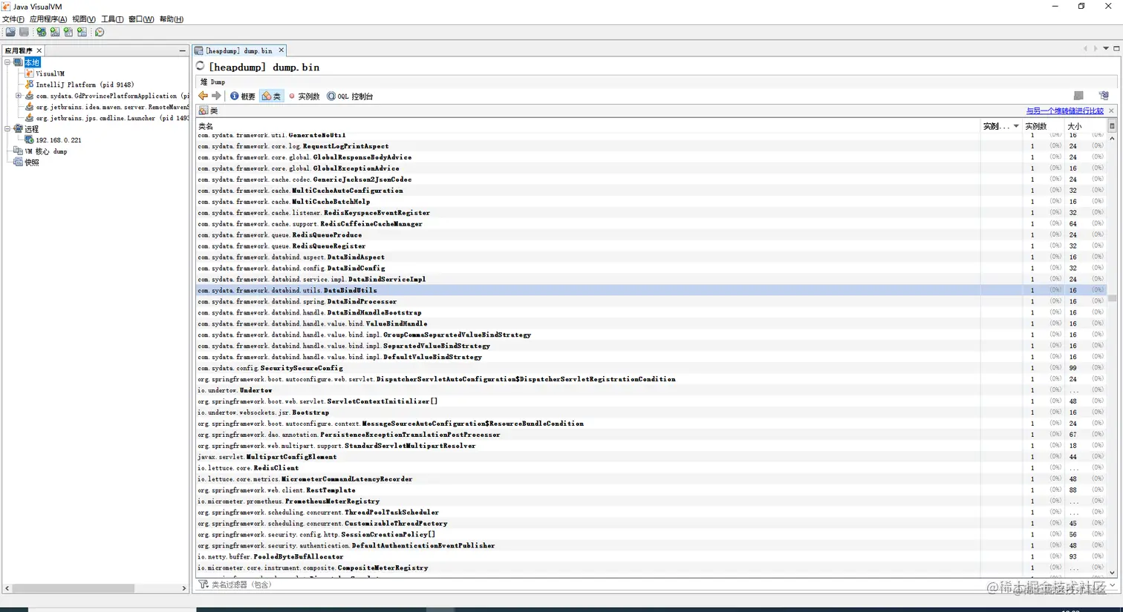Select the RestTemplate class row
Screen dimensions: 1123x612
[x=651, y=490]
